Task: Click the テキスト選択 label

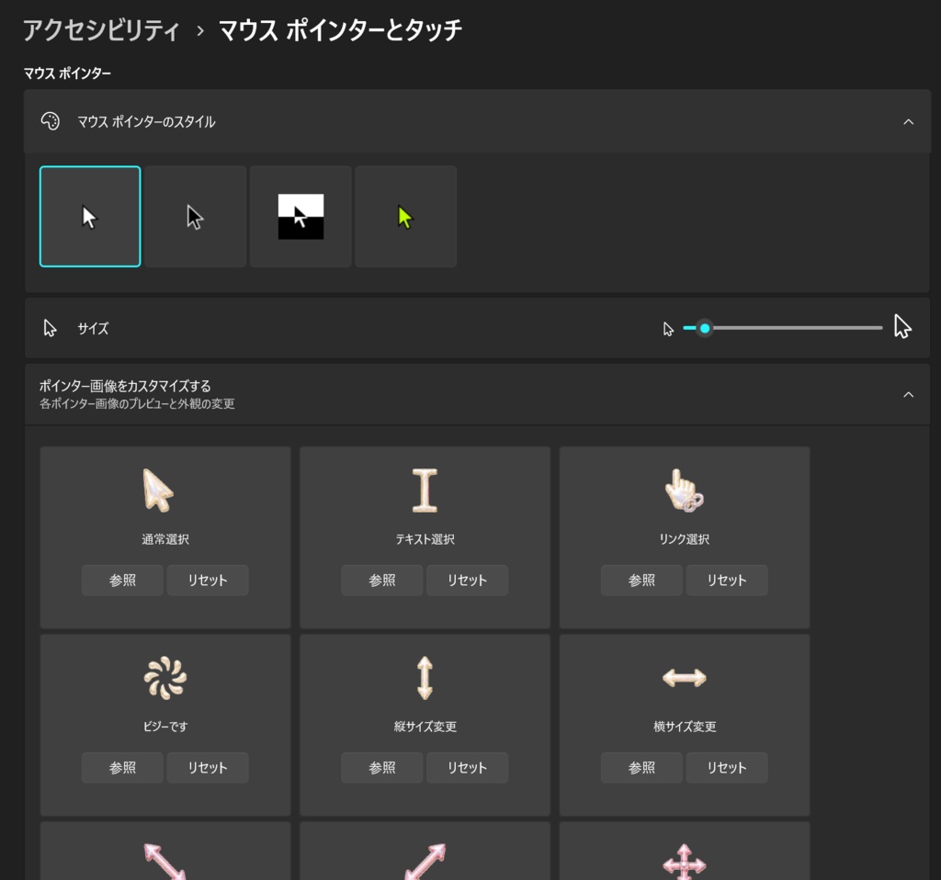Action: (x=425, y=539)
